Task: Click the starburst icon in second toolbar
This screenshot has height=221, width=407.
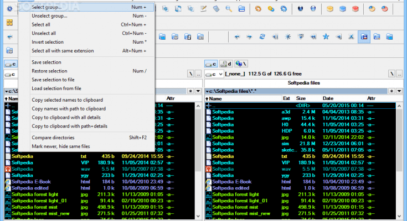Action: tap(287, 36)
